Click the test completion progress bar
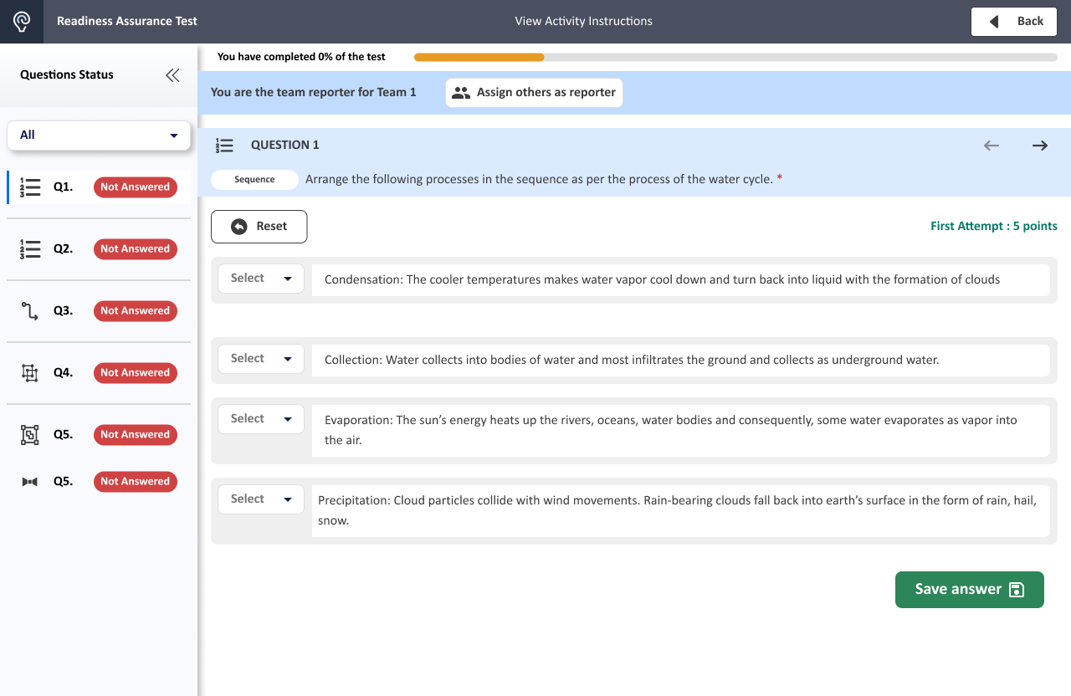1071x696 pixels. pyautogui.click(x=735, y=58)
